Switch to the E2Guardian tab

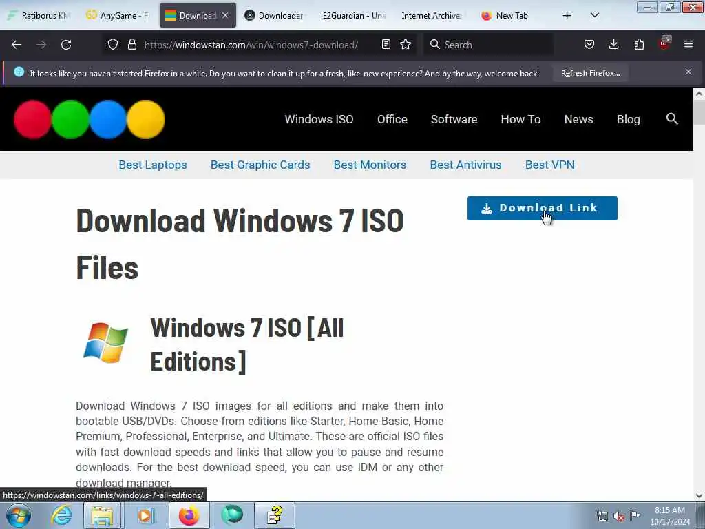pos(354,16)
